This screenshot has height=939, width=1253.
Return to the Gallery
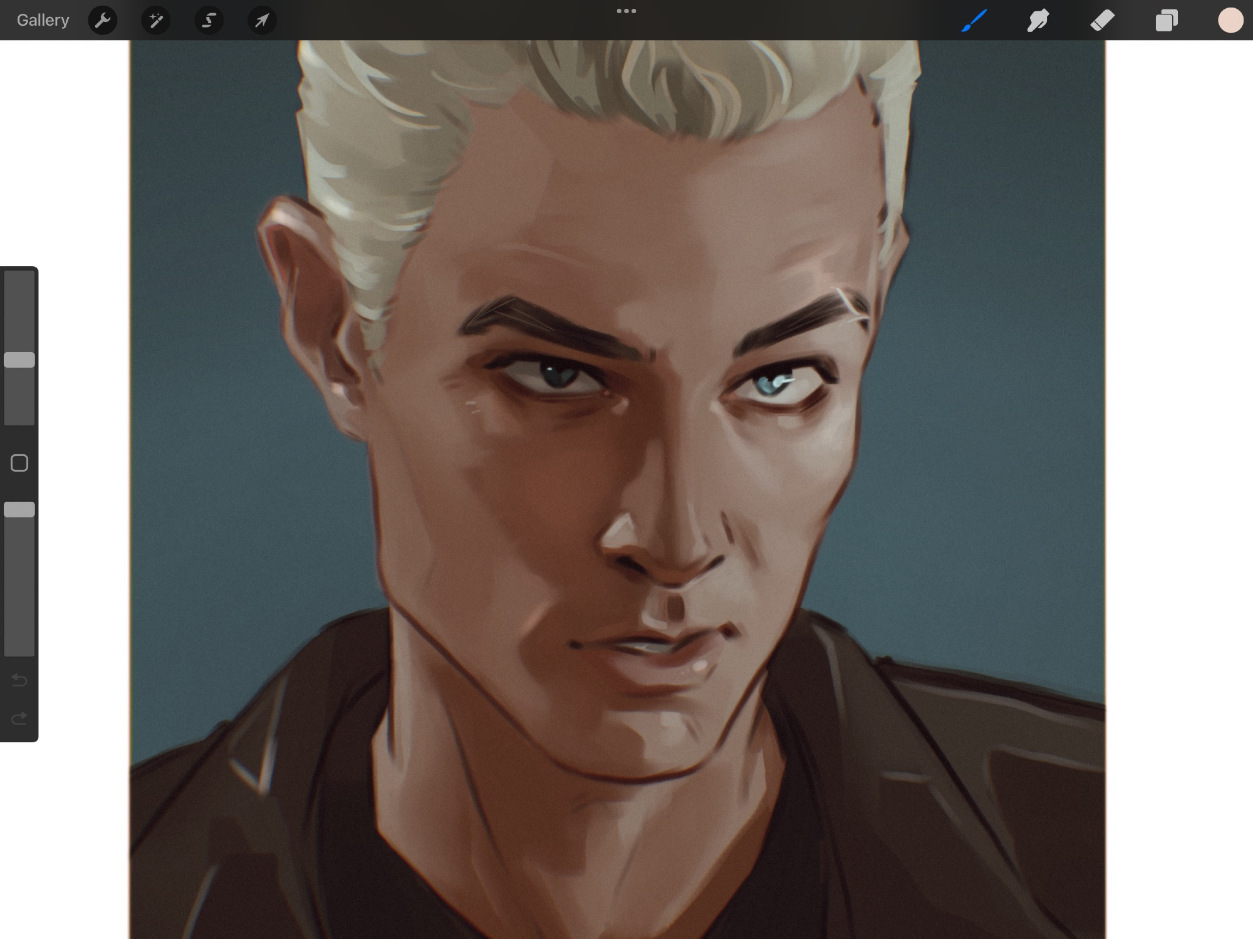pyautogui.click(x=43, y=20)
